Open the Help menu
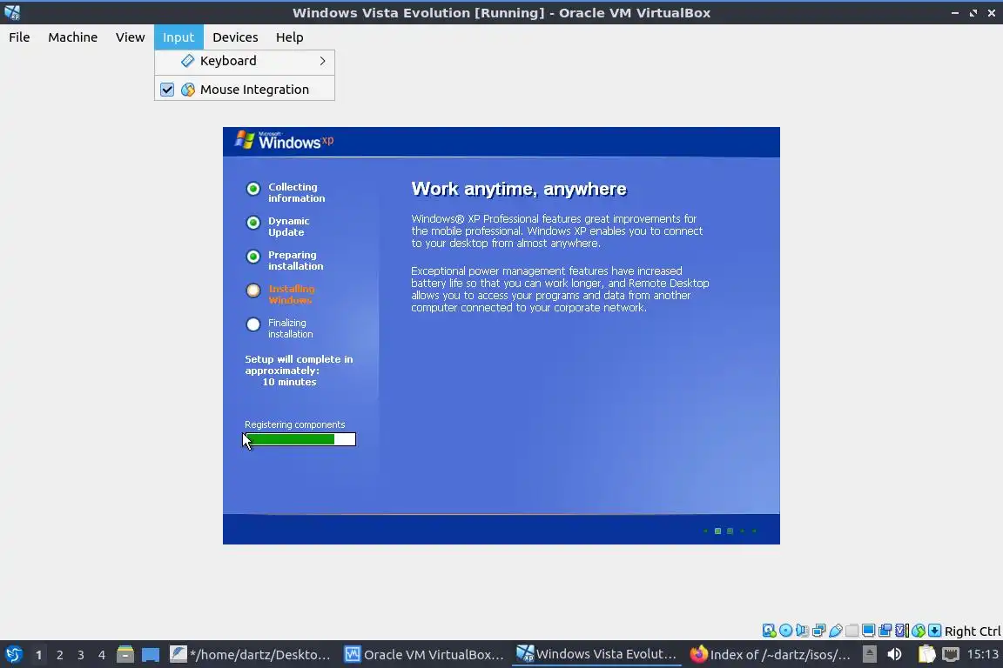The height and width of the screenshot is (668, 1003). tap(289, 37)
